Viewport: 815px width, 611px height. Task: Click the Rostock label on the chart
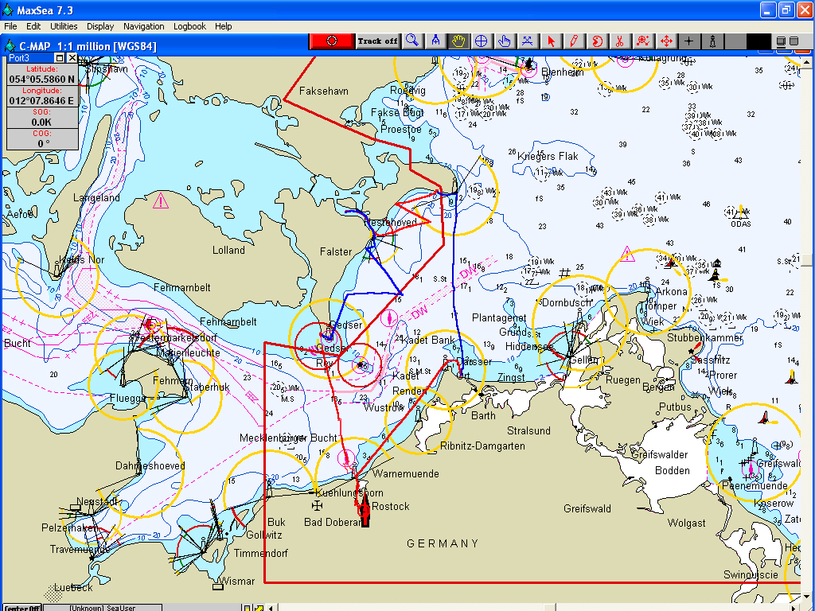(x=391, y=506)
